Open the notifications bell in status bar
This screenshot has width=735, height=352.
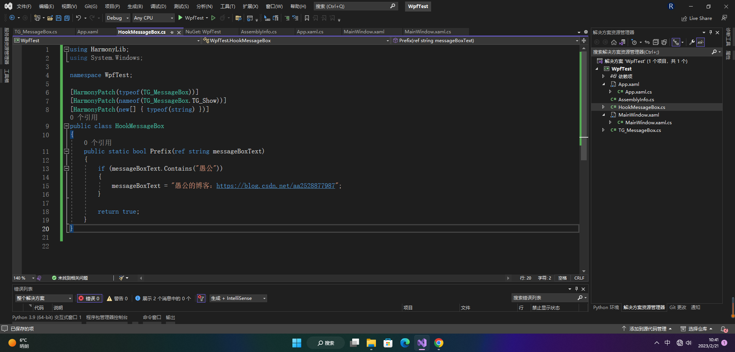point(724,329)
